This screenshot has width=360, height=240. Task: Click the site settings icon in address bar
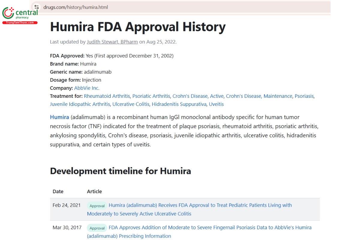point(37,7)
